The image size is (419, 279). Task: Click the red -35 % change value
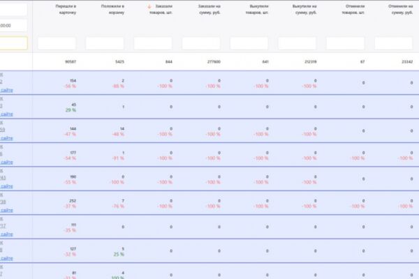point(71,230)
